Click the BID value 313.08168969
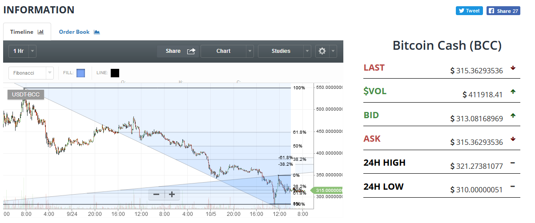Viewport: 535px width, 223px height. click(476, 118)
